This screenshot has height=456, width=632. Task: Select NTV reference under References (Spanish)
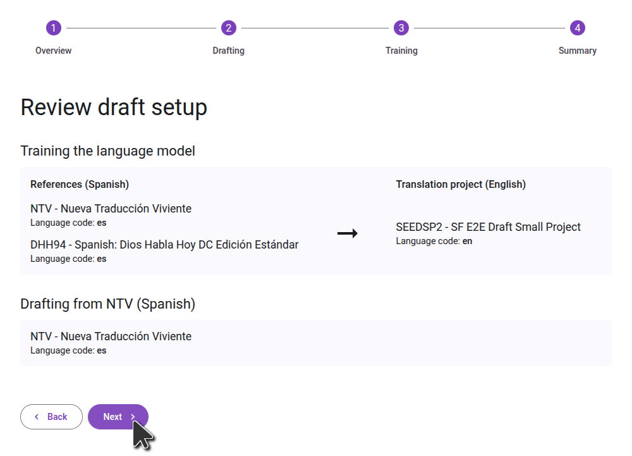tap(111, 209)
